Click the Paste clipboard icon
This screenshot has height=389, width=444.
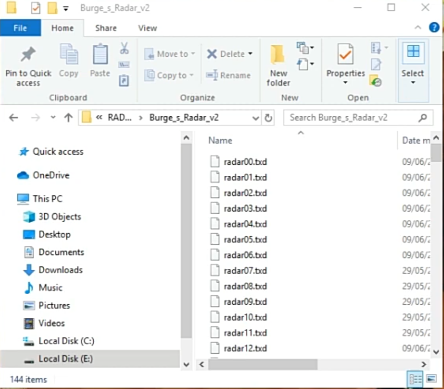[100, 54]
